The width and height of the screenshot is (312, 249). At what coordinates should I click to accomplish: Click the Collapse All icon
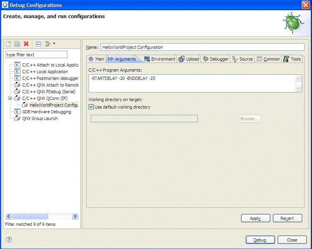pos(38,44)
